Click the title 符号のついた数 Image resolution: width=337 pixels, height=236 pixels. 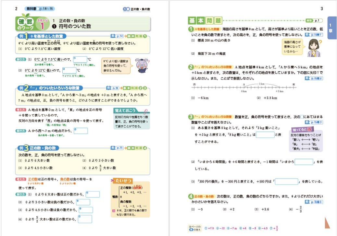pyautogui.click(x=75, y=26)
